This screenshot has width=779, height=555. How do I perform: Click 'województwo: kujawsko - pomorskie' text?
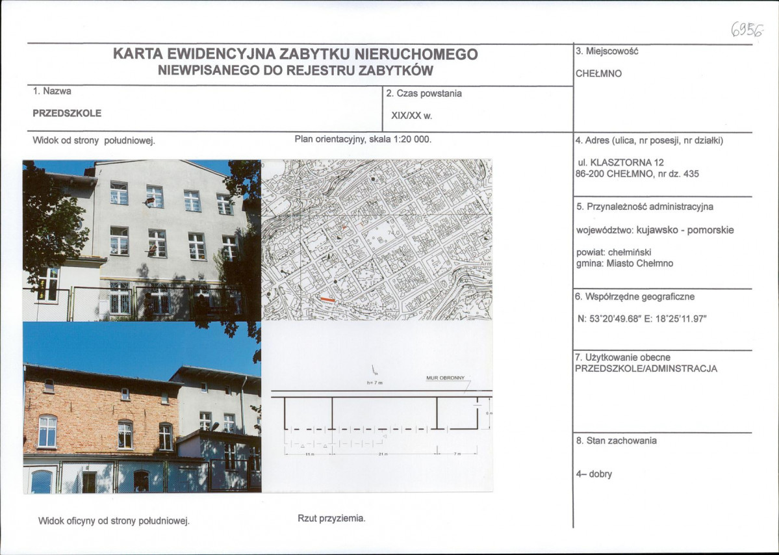(x=655, y=230)
